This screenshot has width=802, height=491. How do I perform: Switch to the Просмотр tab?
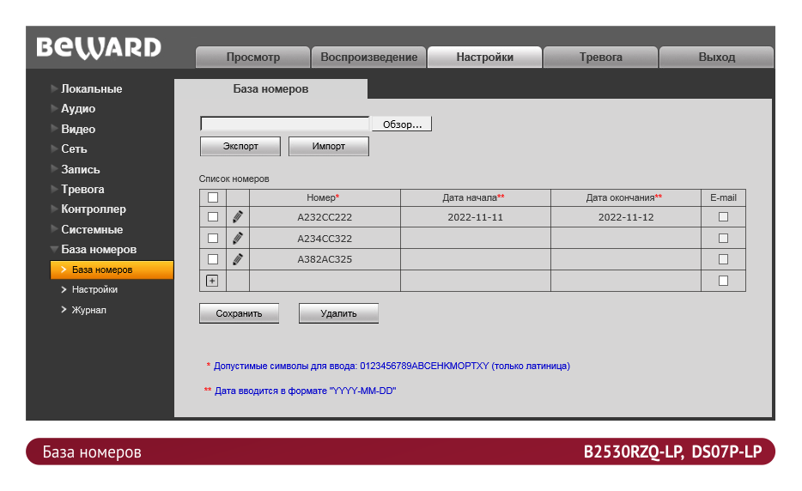pyautogui.click(x=252, y=58)
